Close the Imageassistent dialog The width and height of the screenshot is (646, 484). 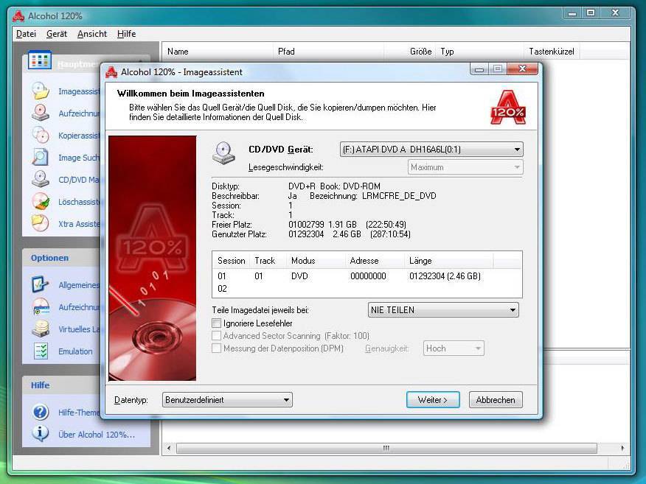coord(522,69)
